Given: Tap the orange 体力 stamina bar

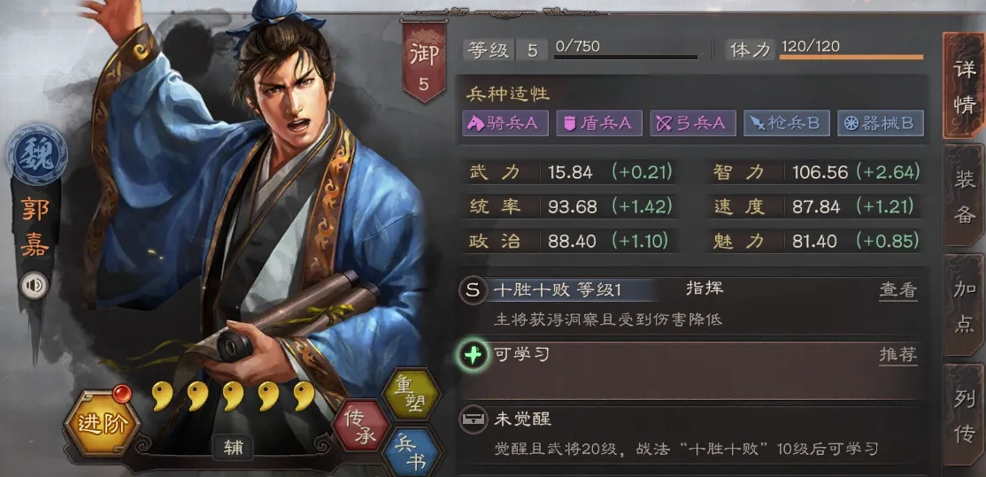Looking at the screenshot, I should click(x=851, y=58).
